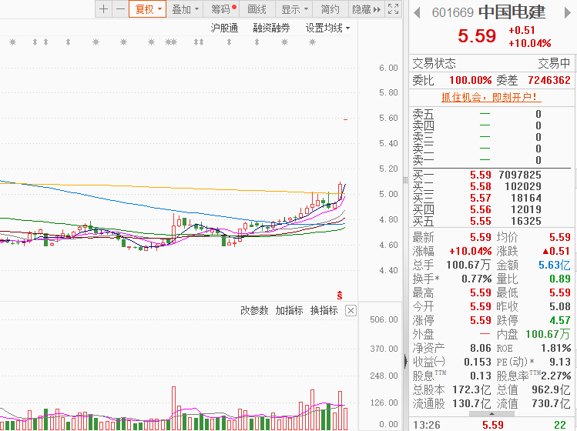Click the 金额 value 5.63亿
Image resolution: width=577 pixels, height=431 pixels.
tap(554, 265)
